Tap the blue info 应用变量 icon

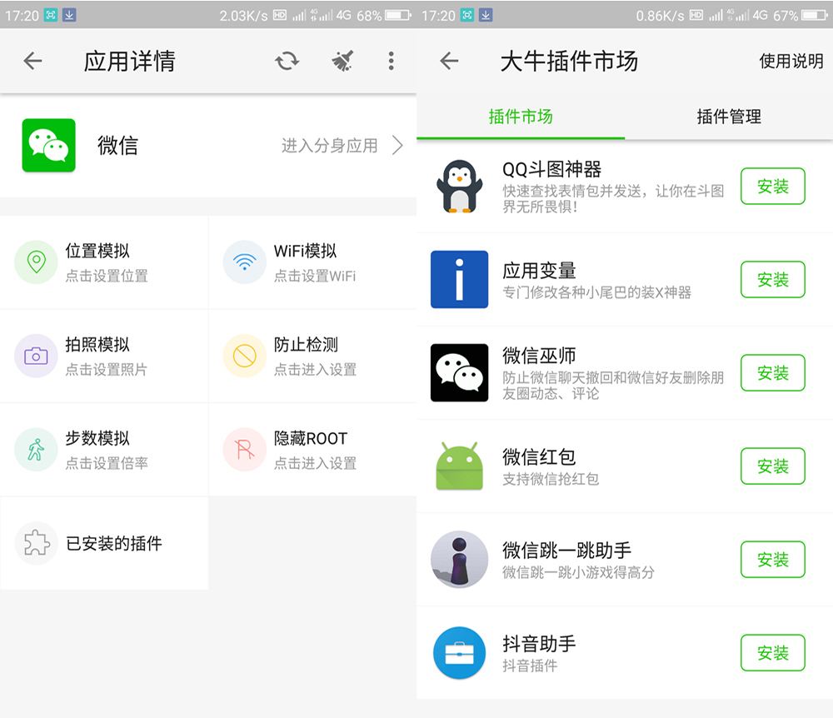[460, 279]
